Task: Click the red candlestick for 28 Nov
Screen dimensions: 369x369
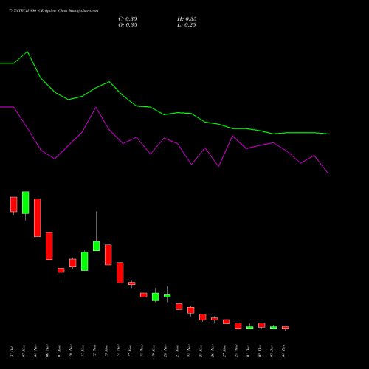Action: [x=238, y=326]
